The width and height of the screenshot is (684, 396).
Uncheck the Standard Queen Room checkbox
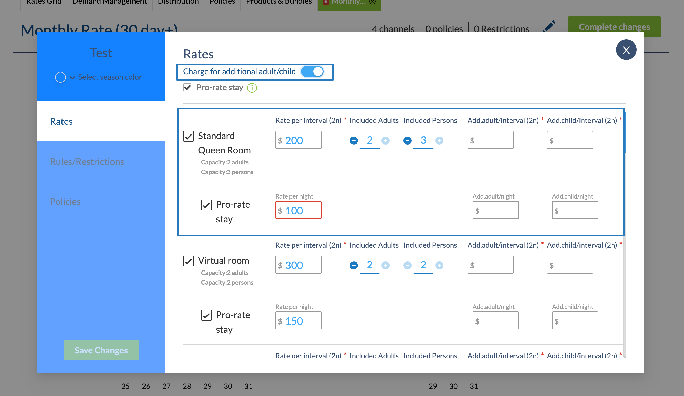[188, 136]
